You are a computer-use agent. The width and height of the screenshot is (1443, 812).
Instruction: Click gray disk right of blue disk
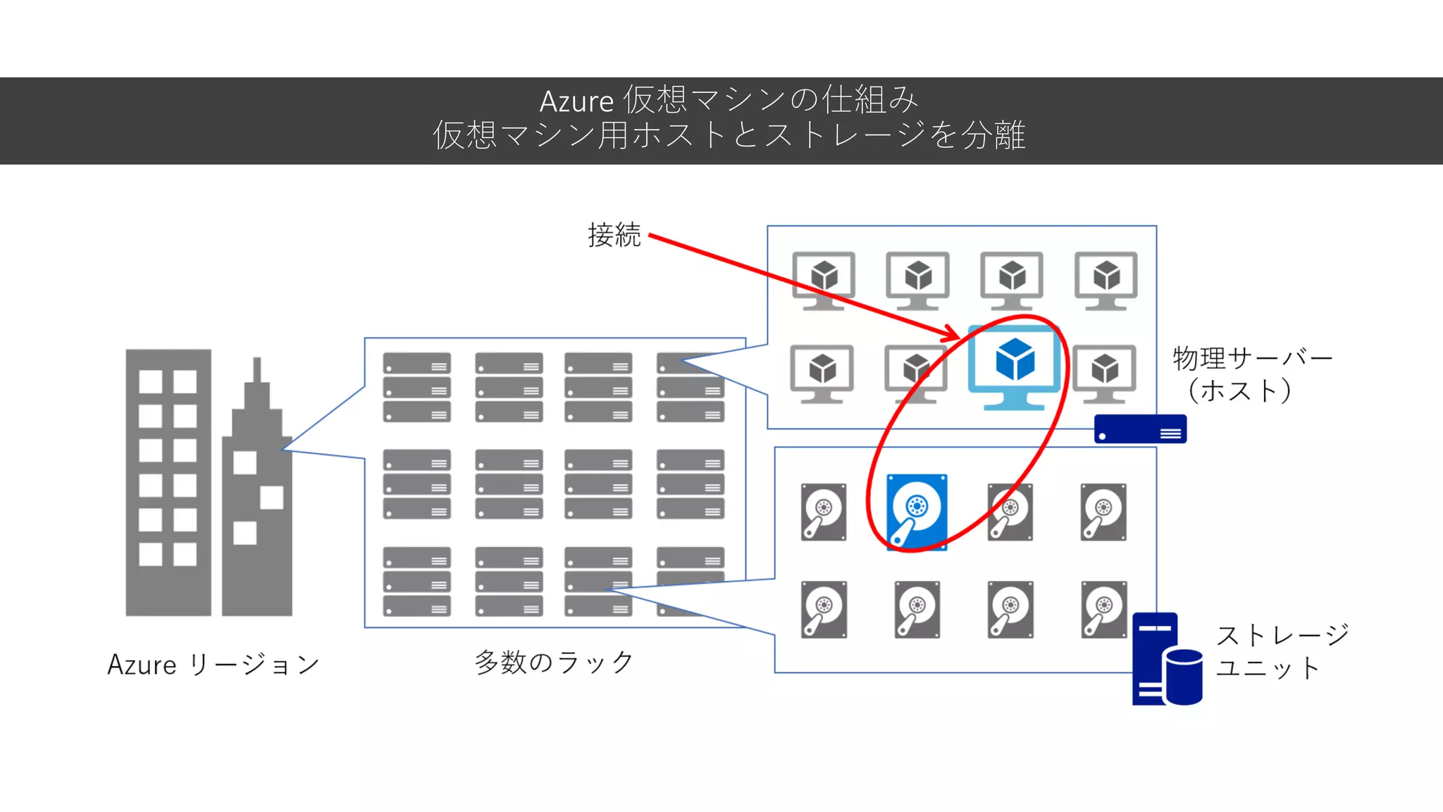[x=1010, y=512]
